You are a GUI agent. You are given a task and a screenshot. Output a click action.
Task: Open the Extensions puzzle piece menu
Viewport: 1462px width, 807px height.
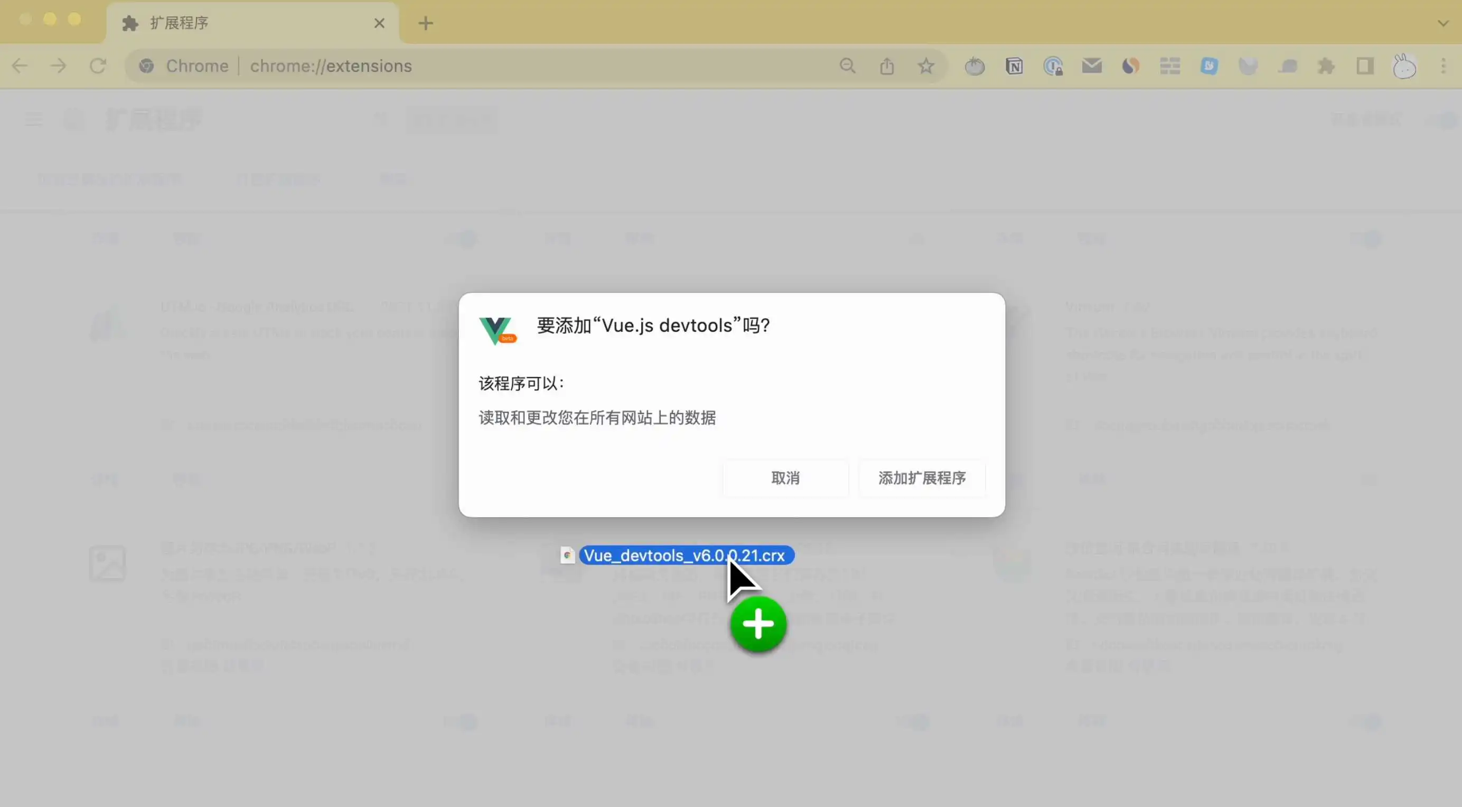tap(1326, 67)
